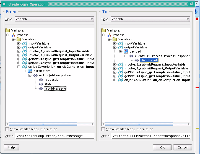Click the Process icon in the From tree

[x=13, y=35]
